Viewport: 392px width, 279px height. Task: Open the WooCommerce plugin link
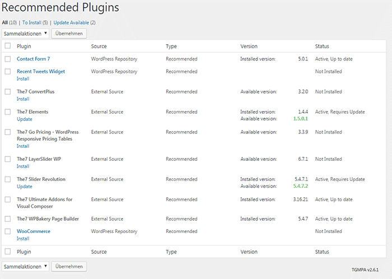tap(34, 231)
